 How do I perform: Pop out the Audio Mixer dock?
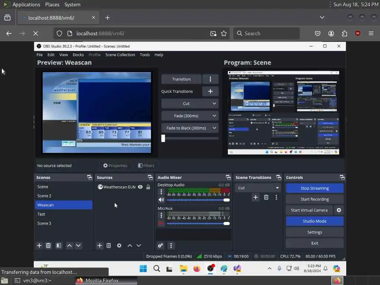tap(228, 177)
